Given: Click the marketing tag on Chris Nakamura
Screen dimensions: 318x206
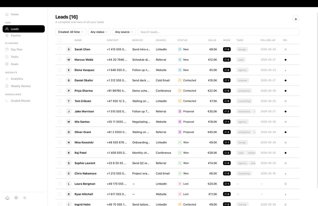Looking at the screenshot, I should point(244,174).
